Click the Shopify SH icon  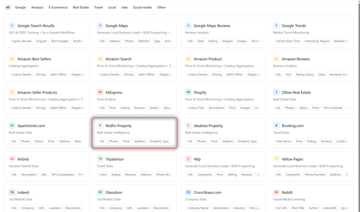tap(188, 92)
